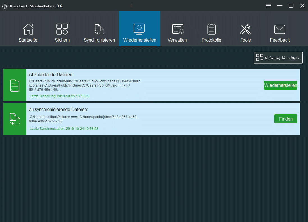Image resolution: width=308 pixels, height=222 pixels.
Task: Open the Feedback envelope icon
Action: (x=280, y=29)
